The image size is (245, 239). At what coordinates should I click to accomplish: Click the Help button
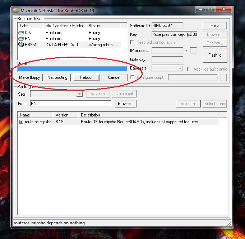(x=214, y=25)
